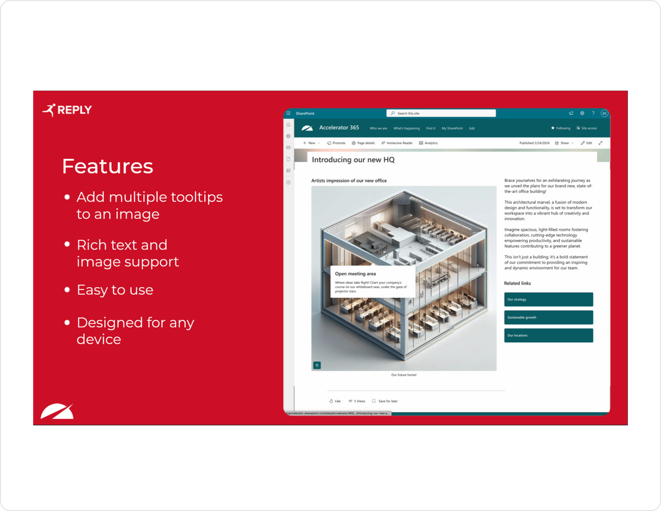Click the Promote icon in the command bar

coord(336,143)
